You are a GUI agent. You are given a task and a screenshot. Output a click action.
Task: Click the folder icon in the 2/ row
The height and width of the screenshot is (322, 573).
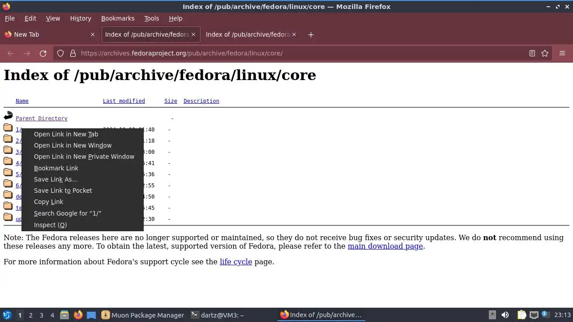click(x=8, y=139)
